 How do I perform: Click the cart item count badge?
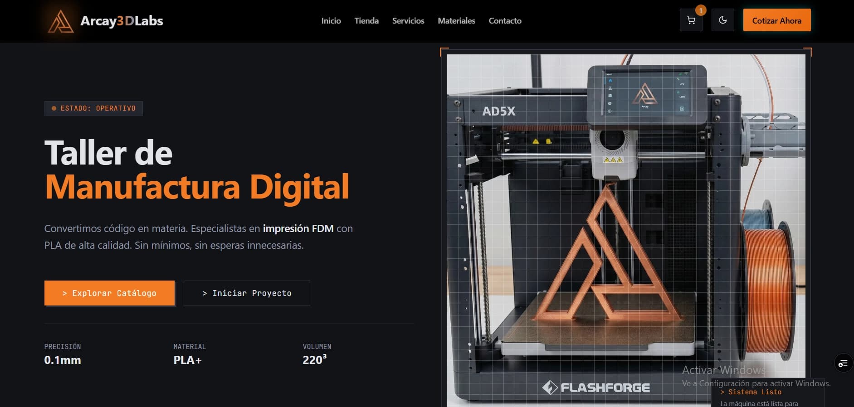click(701, 10)
